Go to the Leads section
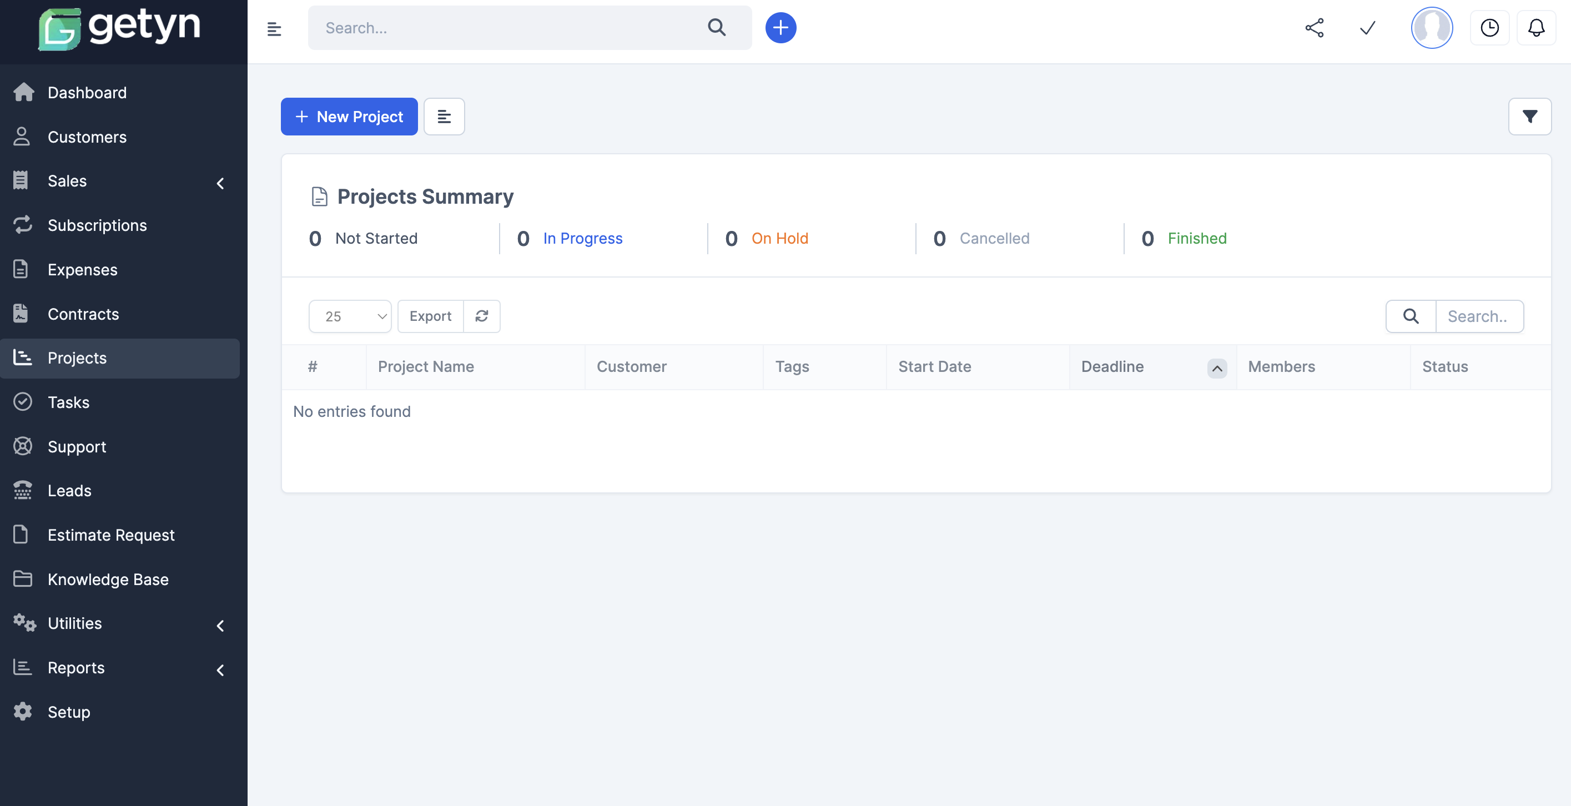 click(x=69, y=490)
